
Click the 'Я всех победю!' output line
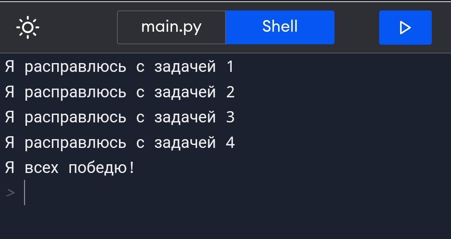pyautogui.click(x=70, y=168)
